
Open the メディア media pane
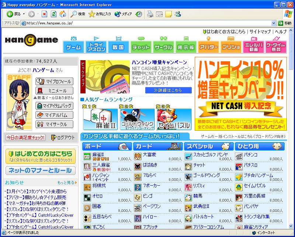click(123, 14)
